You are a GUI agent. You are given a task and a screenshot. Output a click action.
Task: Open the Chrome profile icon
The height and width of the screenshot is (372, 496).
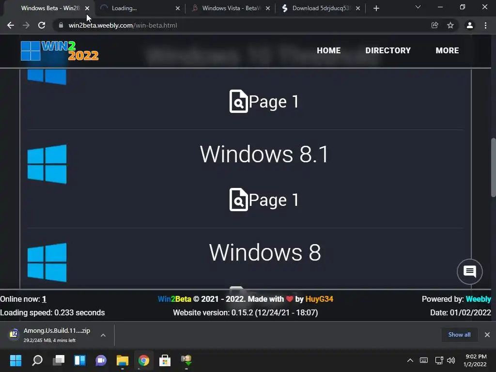(x=470, y=25)
